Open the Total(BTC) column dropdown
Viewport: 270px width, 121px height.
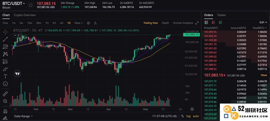(x=260, y=28)
